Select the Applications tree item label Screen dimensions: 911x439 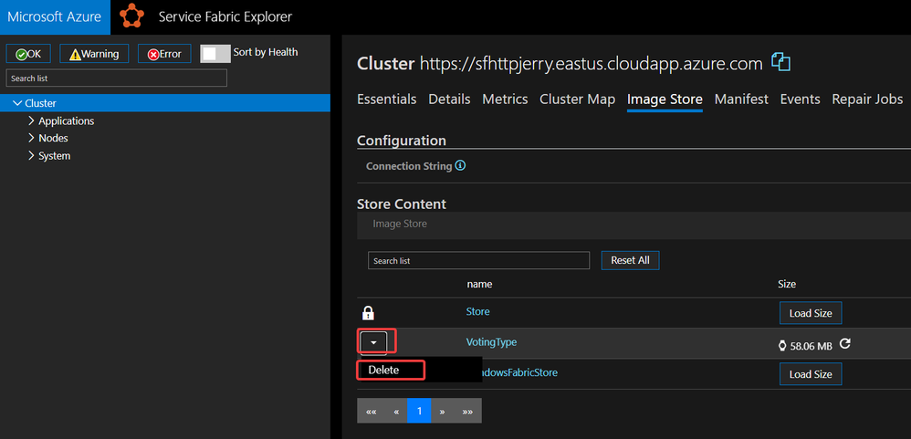tap(67, 120)
